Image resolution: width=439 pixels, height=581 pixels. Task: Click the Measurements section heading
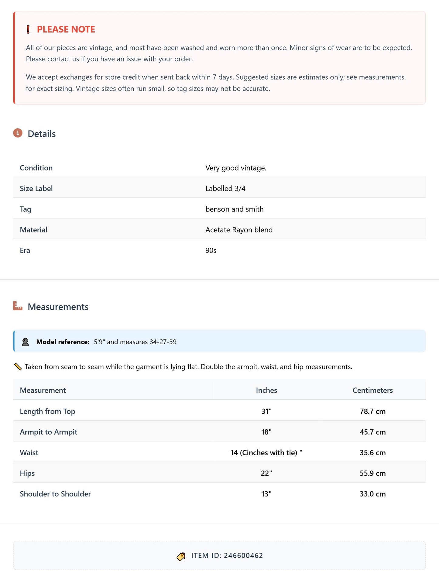pos(58,307)
